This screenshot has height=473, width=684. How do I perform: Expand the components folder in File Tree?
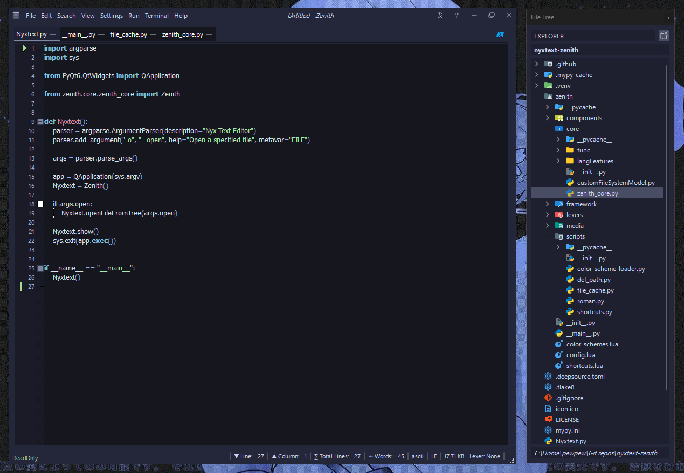pyautogui.click(x=547, y=117)
